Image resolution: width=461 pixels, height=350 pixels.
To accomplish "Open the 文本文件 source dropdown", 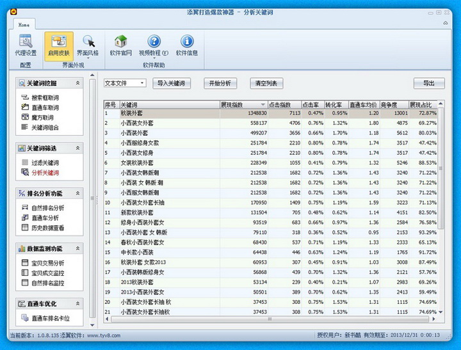I will pos(125,83).
